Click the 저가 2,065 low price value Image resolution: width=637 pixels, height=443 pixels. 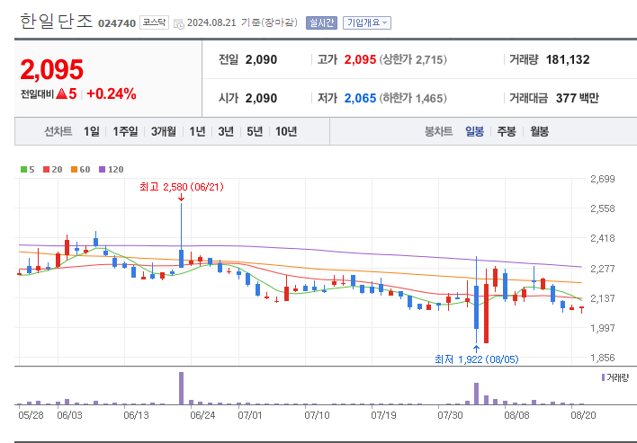[x=360, y=98]
